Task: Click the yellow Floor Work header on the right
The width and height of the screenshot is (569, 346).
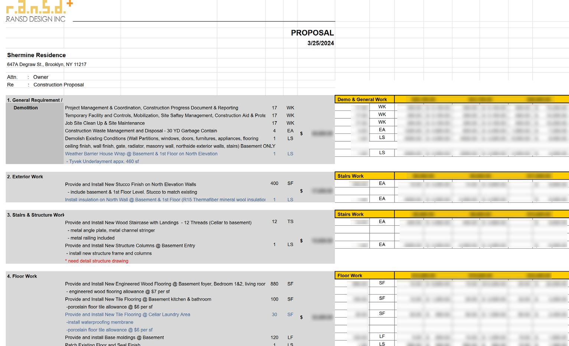Action: (x=364, y=275)
